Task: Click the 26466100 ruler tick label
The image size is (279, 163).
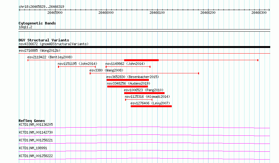Action: [157, 13]
